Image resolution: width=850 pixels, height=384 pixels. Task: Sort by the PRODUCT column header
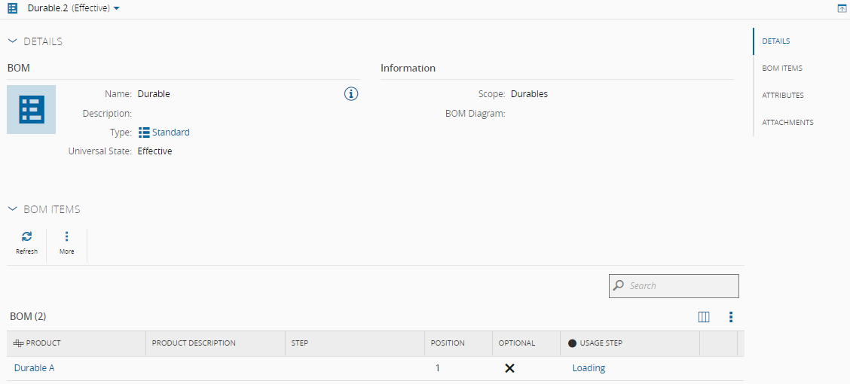pos(43,343)
